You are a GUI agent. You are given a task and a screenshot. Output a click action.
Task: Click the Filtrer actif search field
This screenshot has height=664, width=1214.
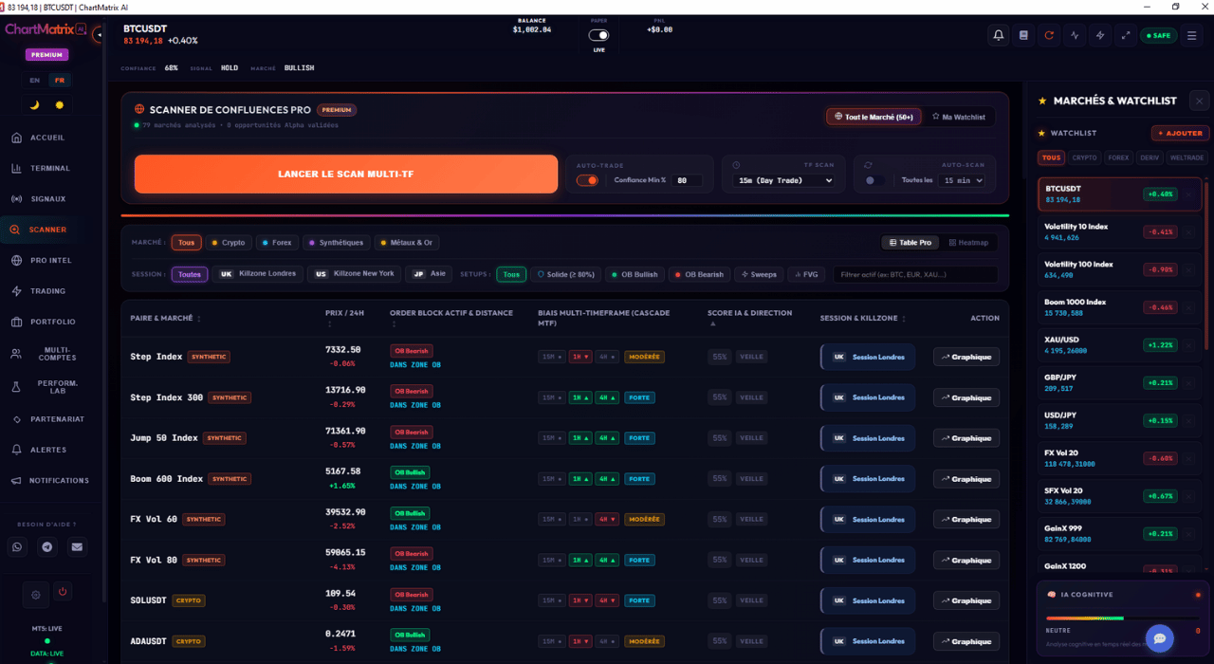coord(915,274)
